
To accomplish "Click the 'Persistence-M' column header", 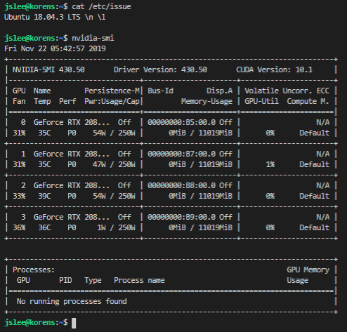I will [x=112, y=91].
